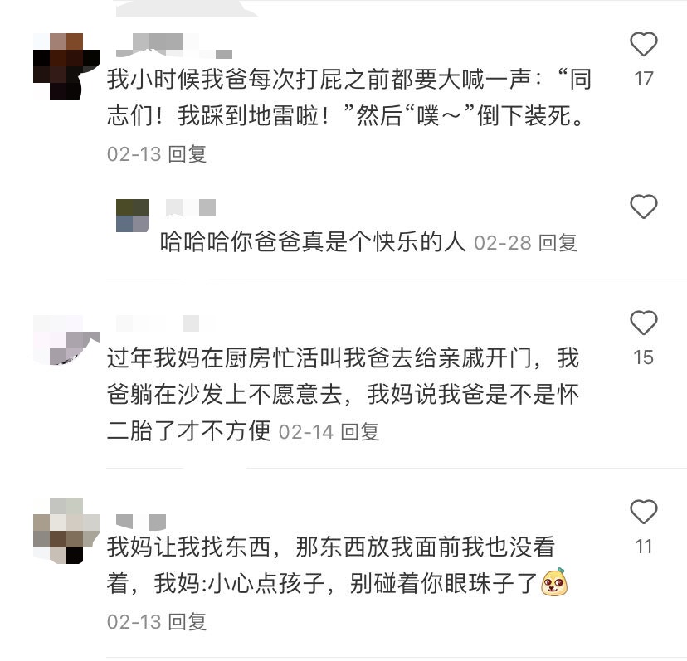Open the first commenter's blurred username
This screenshot has width=687, height=661.
pos(174,46)
